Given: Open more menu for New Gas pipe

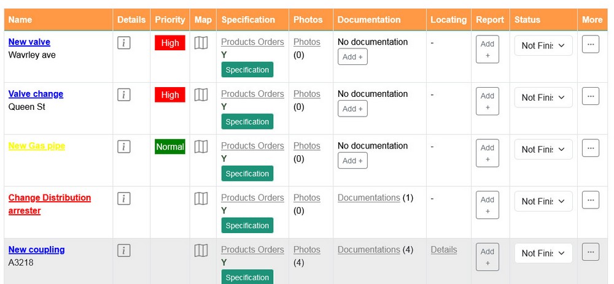Looking at the screenshot, I should pyautogui.click(x=591, y=148).
